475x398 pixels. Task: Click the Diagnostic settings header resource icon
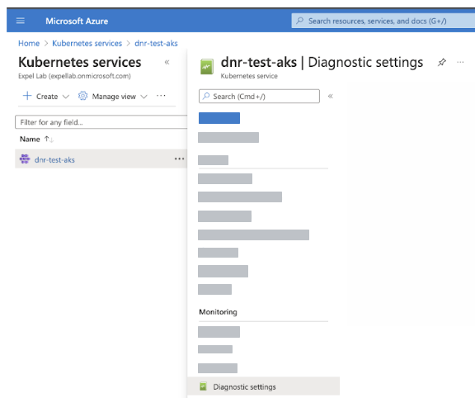(207, 67)
